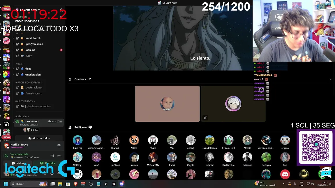Toggle microphone mute in user panel
The height and width of the screenshot is (188, 335).
click(x=45, y=173)
